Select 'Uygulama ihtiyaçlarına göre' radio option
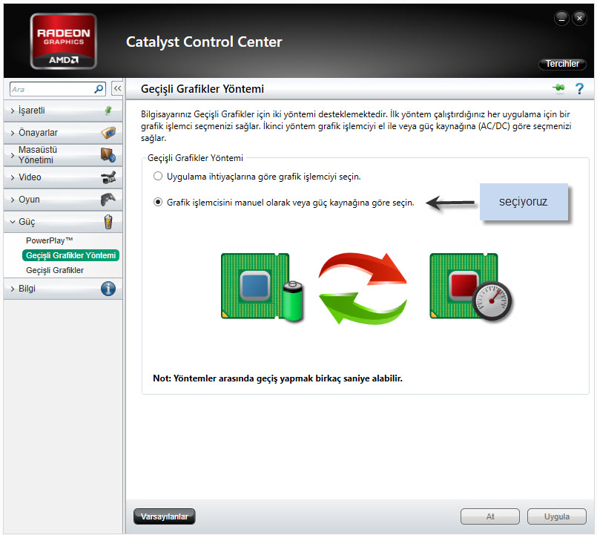 coord(158,176)
